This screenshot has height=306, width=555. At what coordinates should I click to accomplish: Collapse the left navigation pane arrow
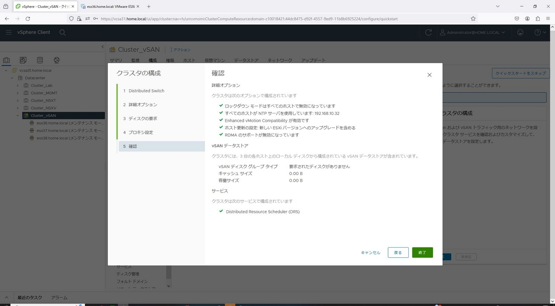click(x=103, y=47)
